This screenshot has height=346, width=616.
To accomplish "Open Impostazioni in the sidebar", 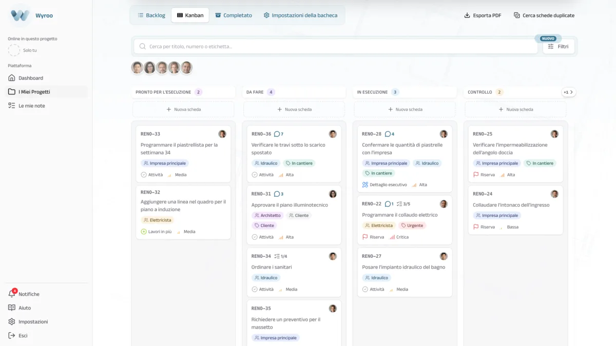I will 47,321.
